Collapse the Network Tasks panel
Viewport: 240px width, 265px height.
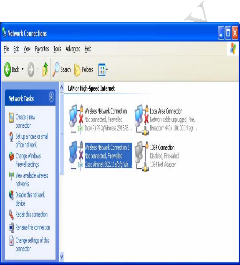[x=52, y=97]
